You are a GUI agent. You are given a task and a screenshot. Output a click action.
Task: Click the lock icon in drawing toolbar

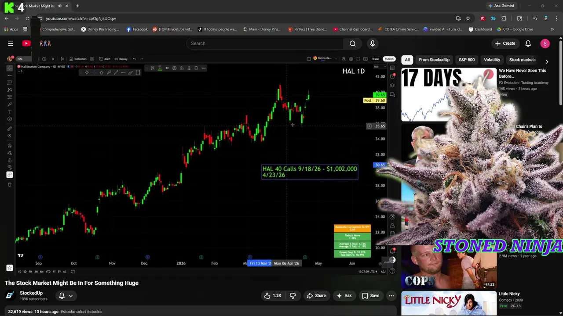(182, 68)
